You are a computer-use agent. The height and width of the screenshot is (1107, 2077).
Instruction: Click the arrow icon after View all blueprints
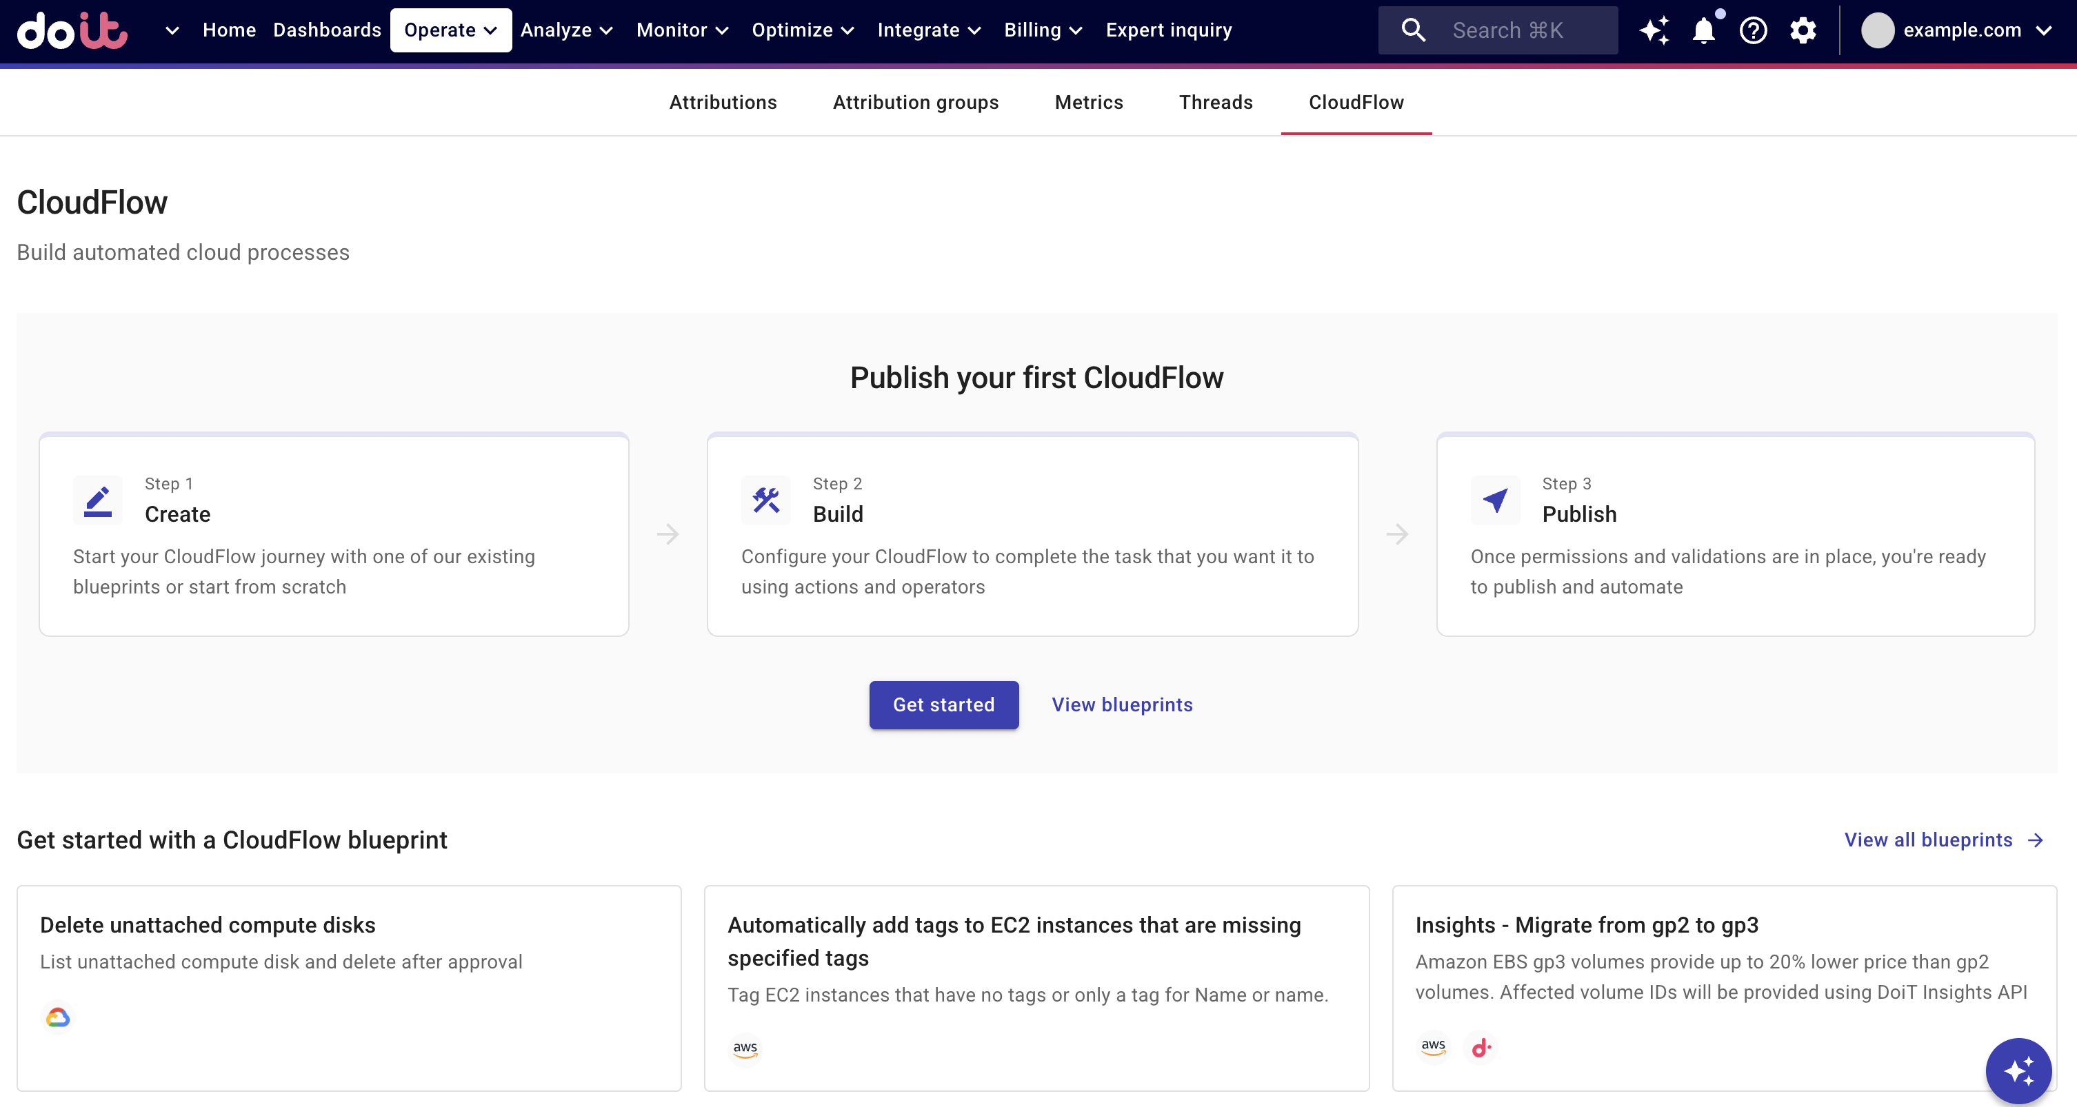tap(2036, 840)
